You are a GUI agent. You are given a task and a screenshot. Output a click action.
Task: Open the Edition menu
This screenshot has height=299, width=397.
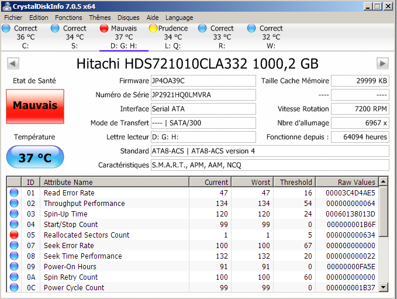coord(39,18)
